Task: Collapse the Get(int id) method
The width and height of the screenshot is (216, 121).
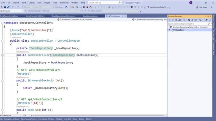Action: coord(2,110)
